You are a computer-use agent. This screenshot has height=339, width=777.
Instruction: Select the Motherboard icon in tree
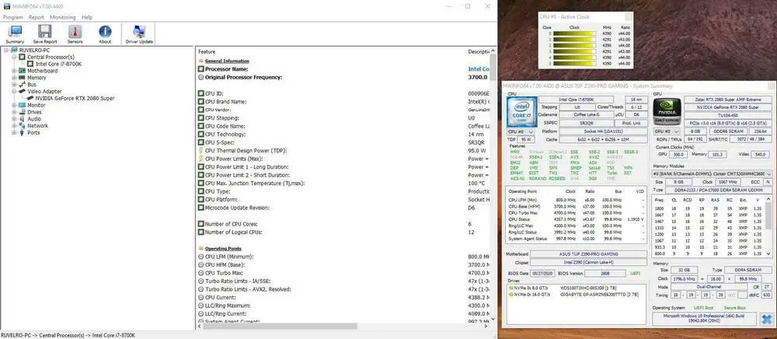coord(23,71)
